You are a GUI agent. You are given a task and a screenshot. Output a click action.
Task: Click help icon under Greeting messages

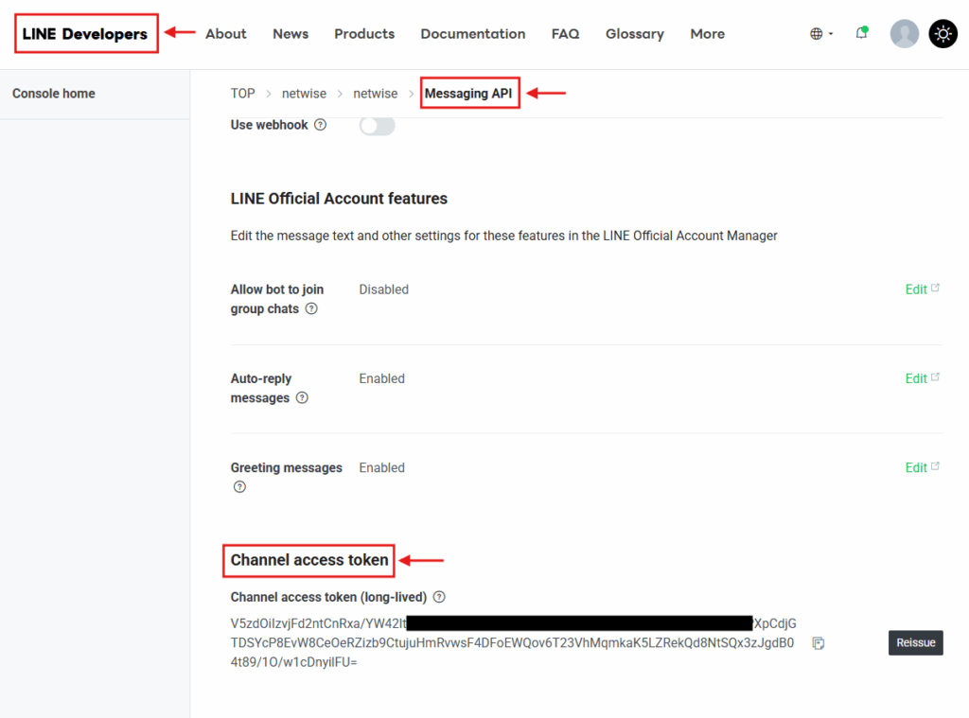239,487
